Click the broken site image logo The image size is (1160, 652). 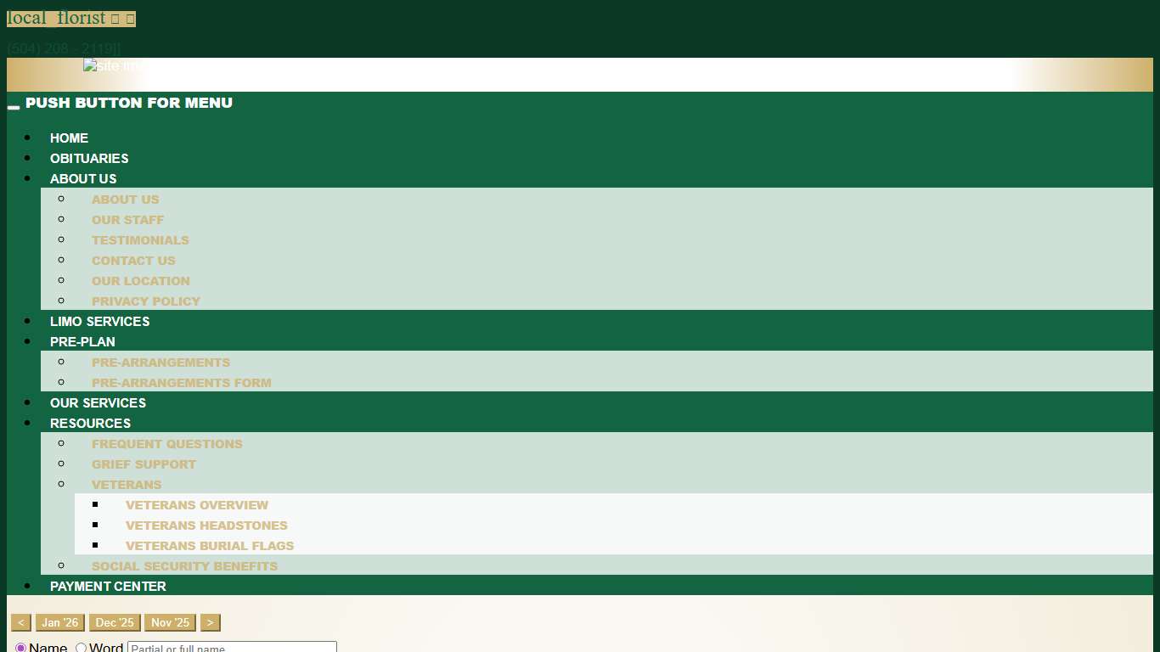coord(111,66)
